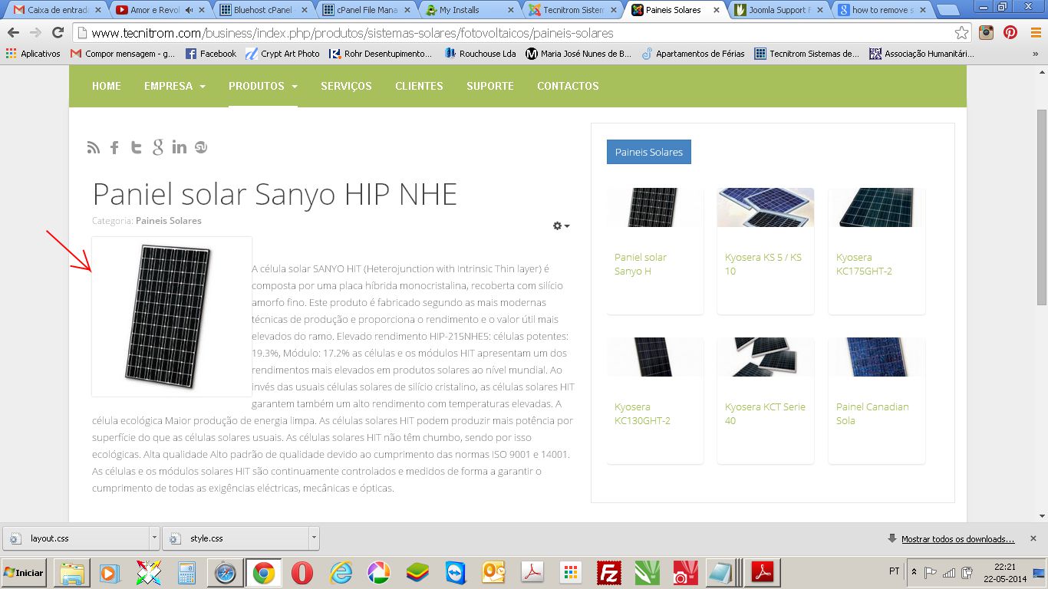Close the downloads bar

click(1033, 538)
